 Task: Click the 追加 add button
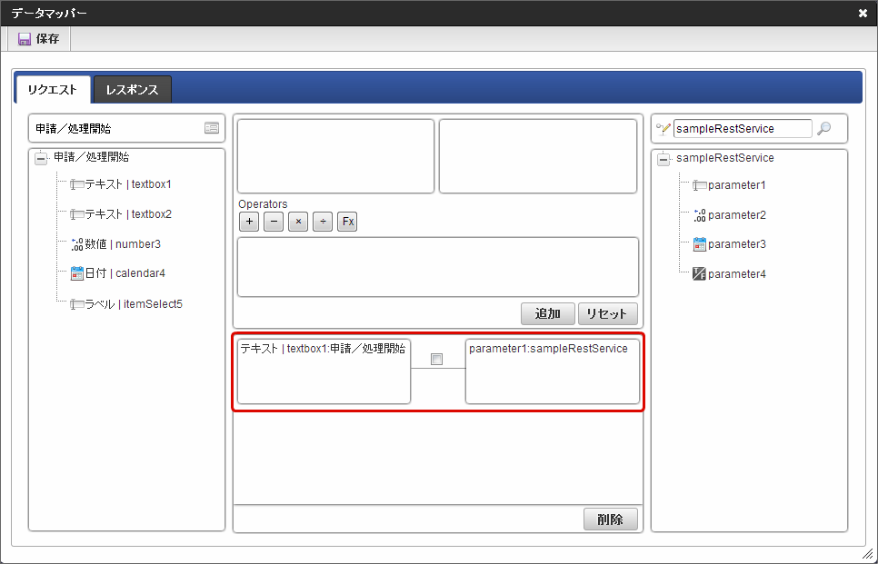click(x=548, y=314)
